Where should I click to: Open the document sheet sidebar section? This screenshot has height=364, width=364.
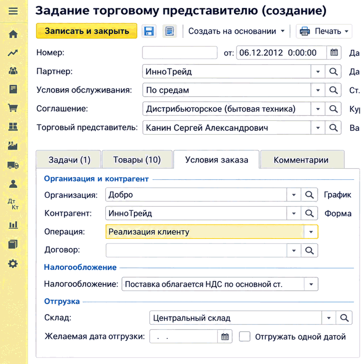coord(13,89)
